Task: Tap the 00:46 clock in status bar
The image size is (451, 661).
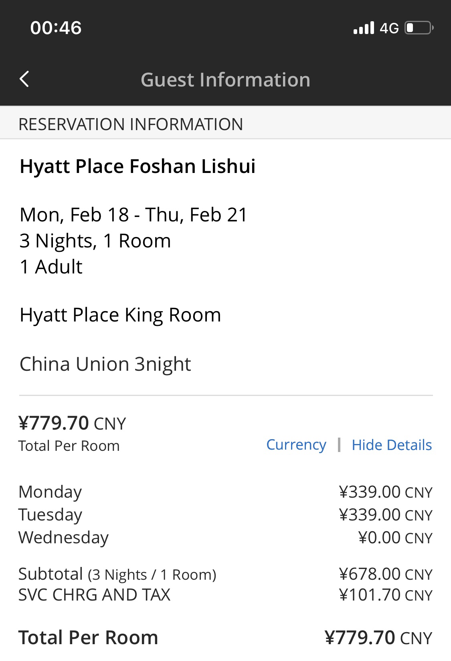Action: pos(56,28)
